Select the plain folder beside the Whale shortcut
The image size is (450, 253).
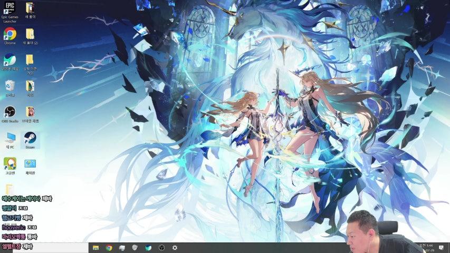point(30,64)
